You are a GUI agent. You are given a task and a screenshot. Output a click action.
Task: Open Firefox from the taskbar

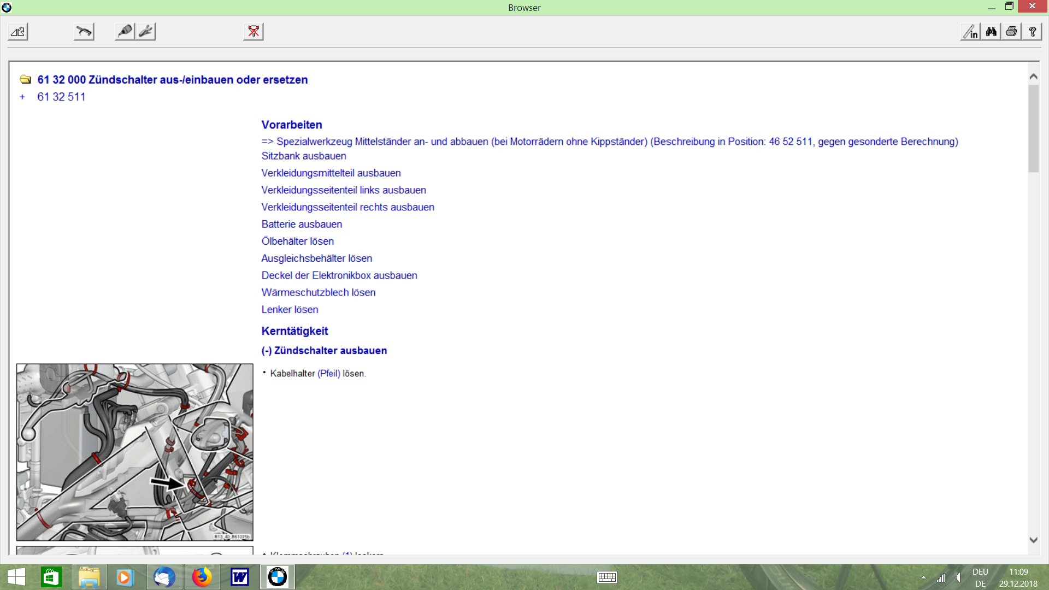202,577
